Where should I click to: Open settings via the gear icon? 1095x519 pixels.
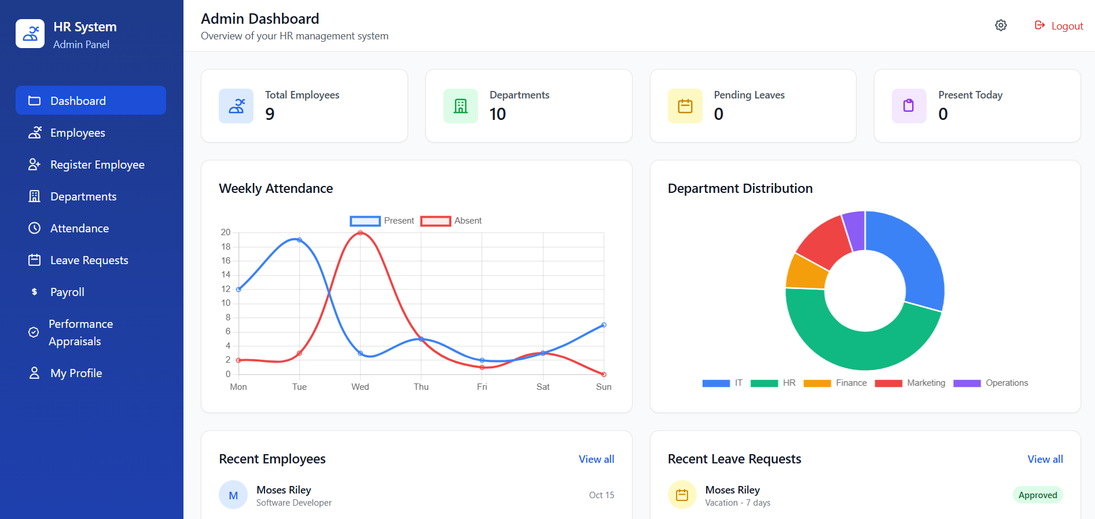click(x=1001, y=25)
